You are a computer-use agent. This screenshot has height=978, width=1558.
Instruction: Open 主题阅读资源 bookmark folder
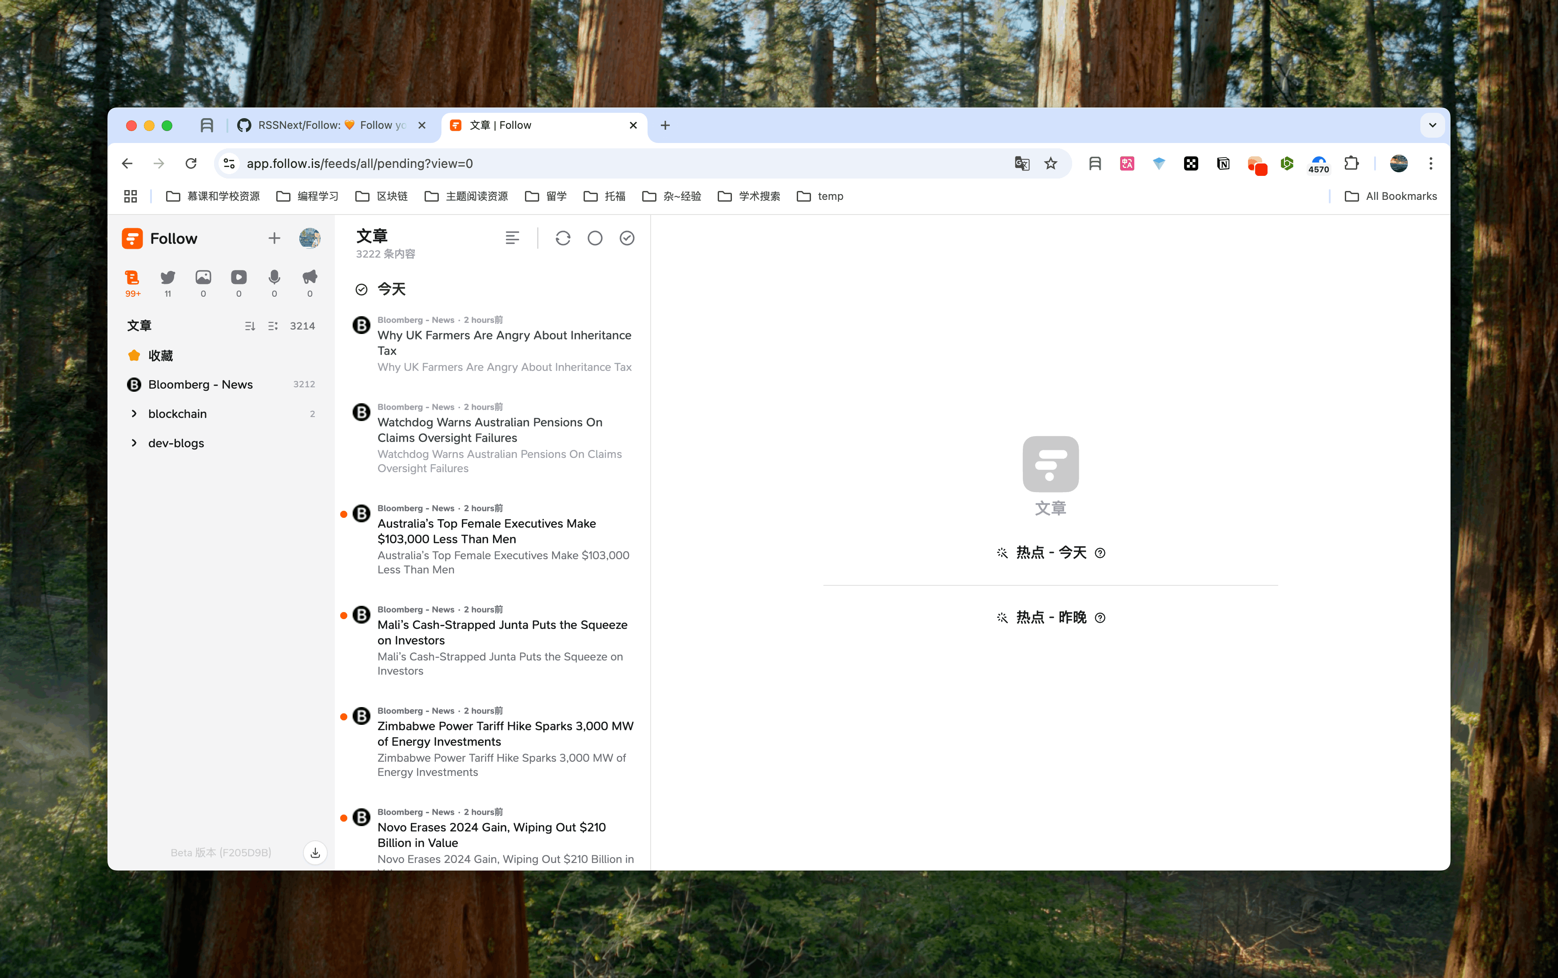click(x=465, y=196)
